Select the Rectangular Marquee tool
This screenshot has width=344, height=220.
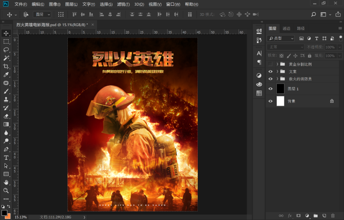[6, 41]
